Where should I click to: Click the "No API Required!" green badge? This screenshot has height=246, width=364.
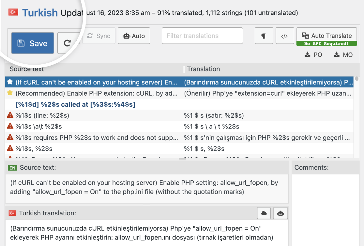pyautogui.click(x=326, y=43)
